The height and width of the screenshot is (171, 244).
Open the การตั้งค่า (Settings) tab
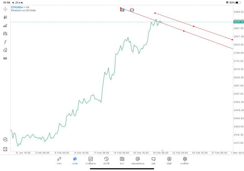[x=185, y=160]
